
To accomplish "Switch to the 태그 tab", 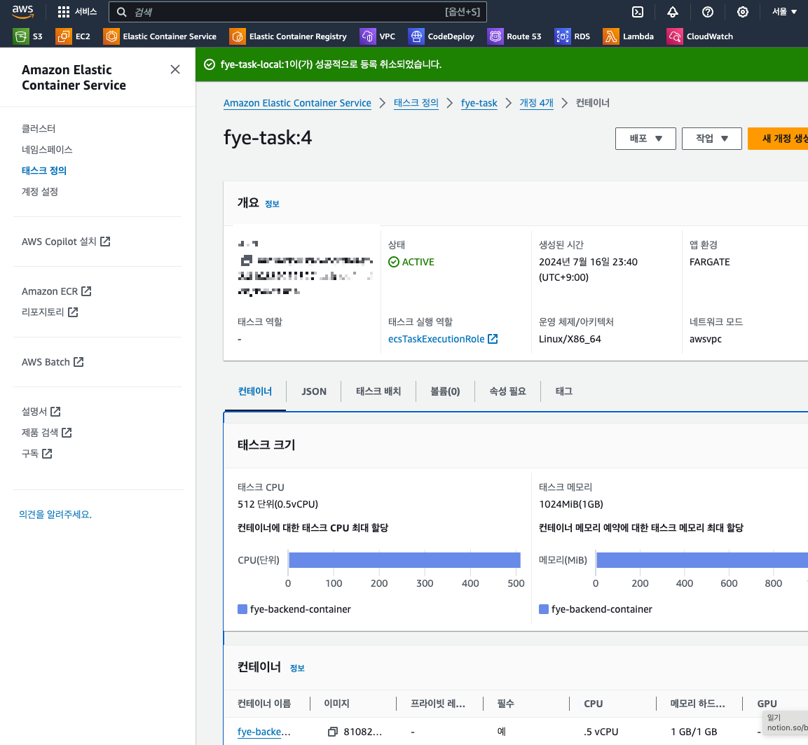I will (x=563, y=391).
